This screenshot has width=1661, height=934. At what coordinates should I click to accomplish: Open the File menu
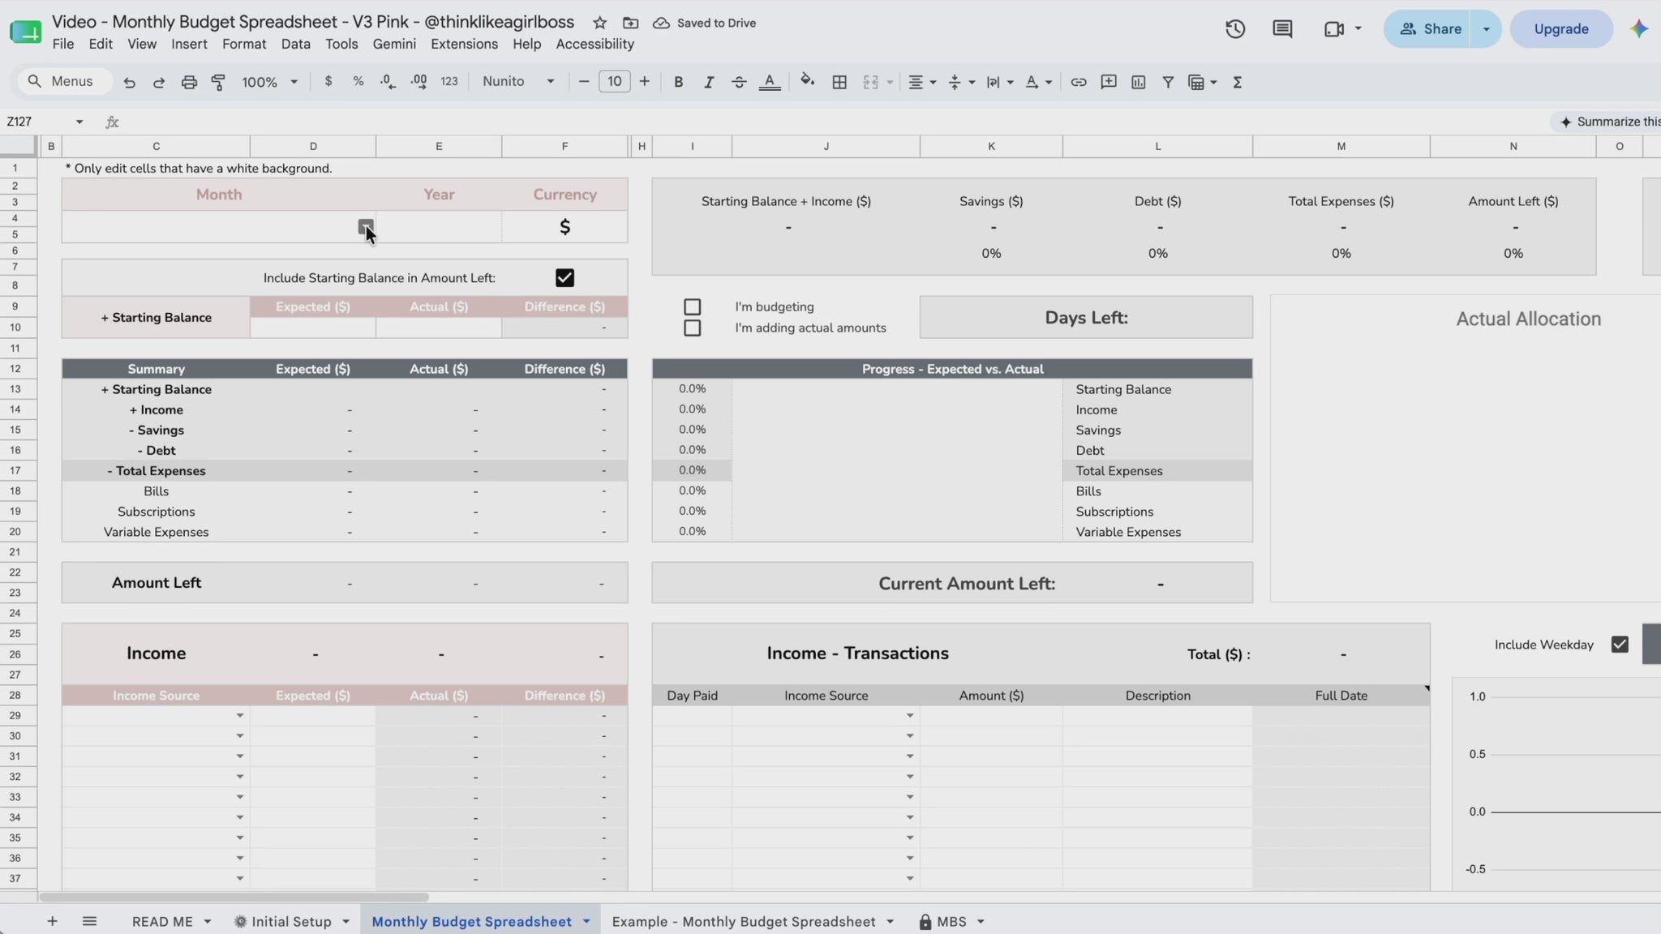click(62, 44)
